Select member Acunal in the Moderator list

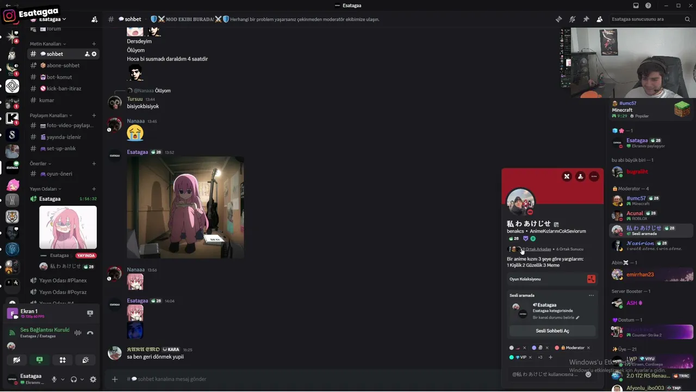(651, 216)
